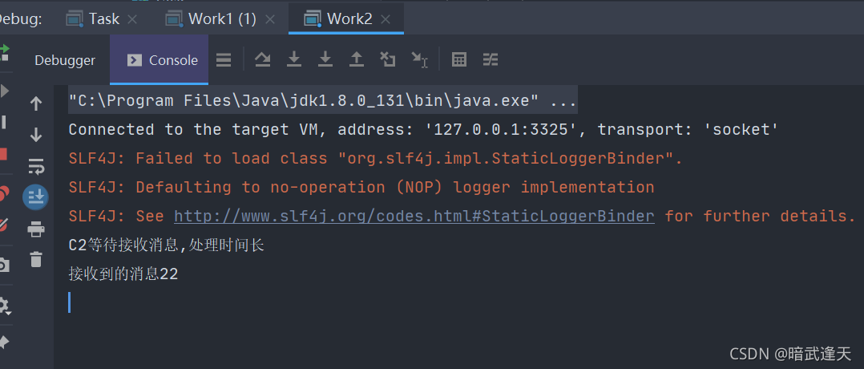This screenshot has height=369, width=864.
Task: Close the Work2 debug tab
Action: (x=386, y=19)
